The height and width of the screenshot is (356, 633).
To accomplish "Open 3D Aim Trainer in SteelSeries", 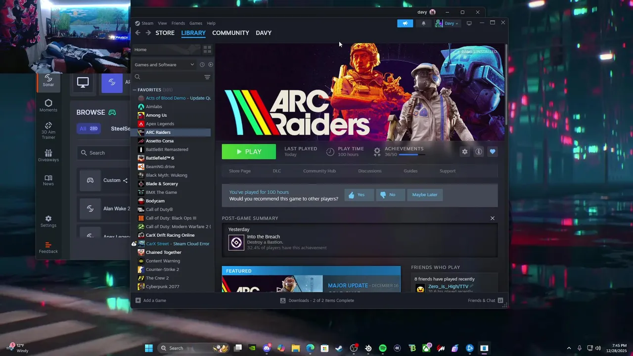I will (x=48, y=131).
